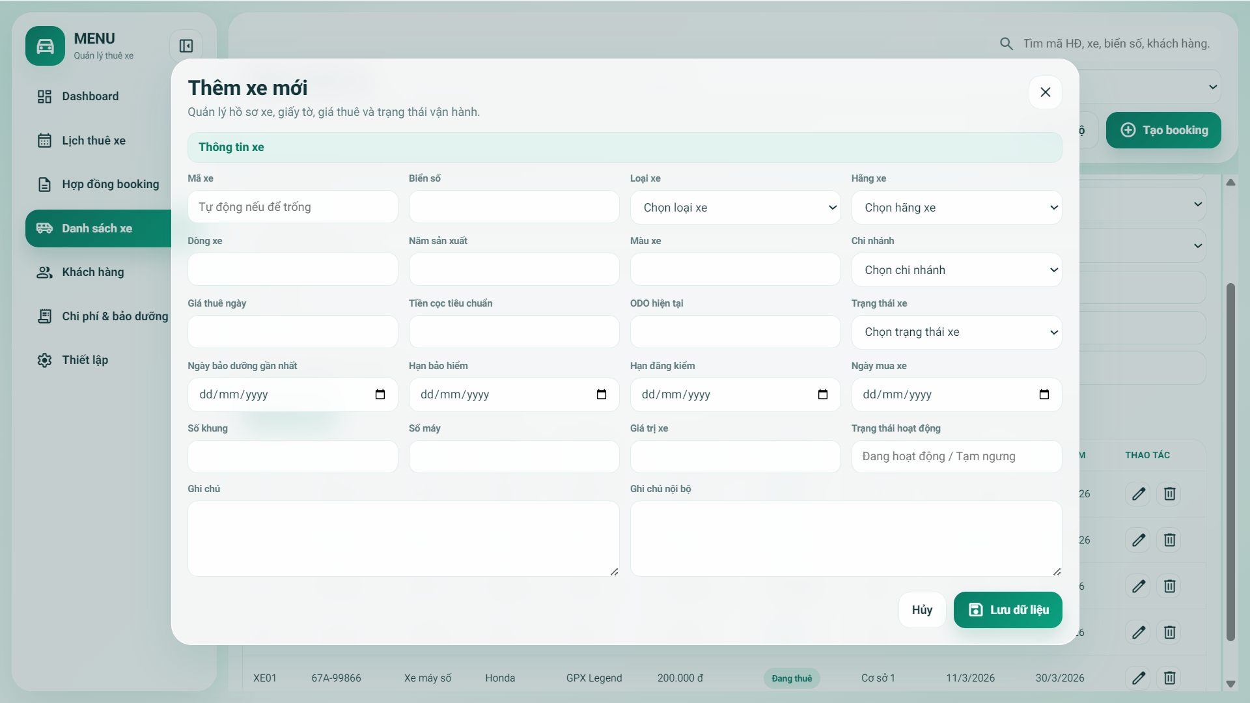
Task: Click the Tạo booking button
Action: [x=1163, y=130]
